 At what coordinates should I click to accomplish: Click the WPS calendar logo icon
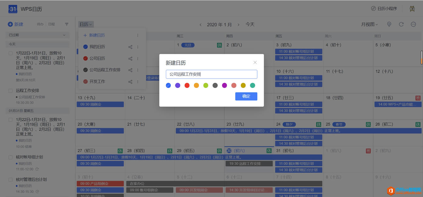tap(13, 9)
